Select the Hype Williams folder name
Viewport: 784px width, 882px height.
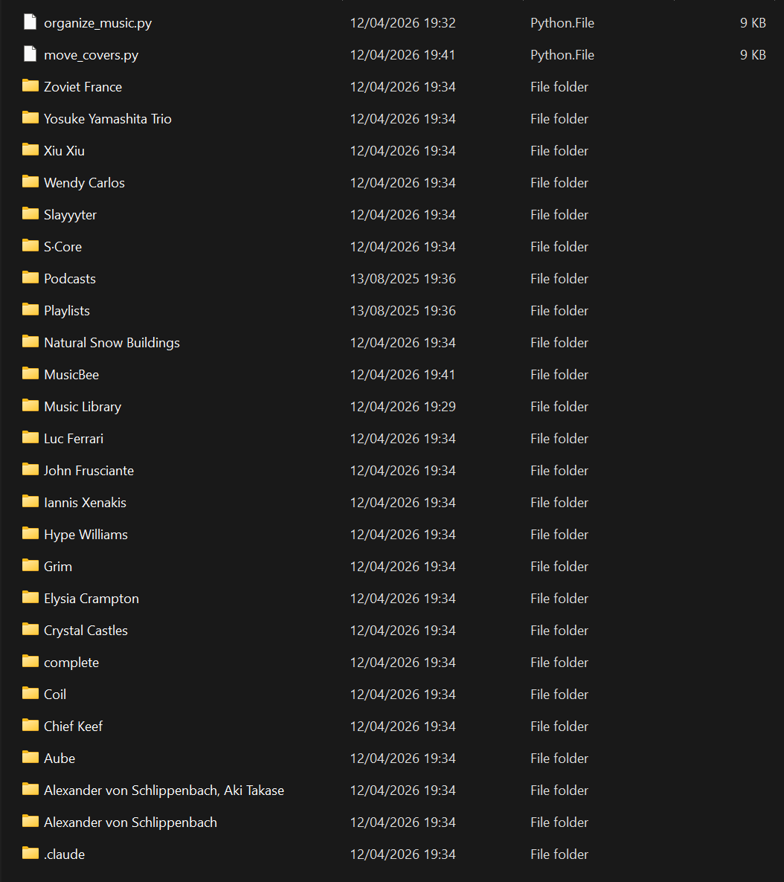[x=86, y=535]
